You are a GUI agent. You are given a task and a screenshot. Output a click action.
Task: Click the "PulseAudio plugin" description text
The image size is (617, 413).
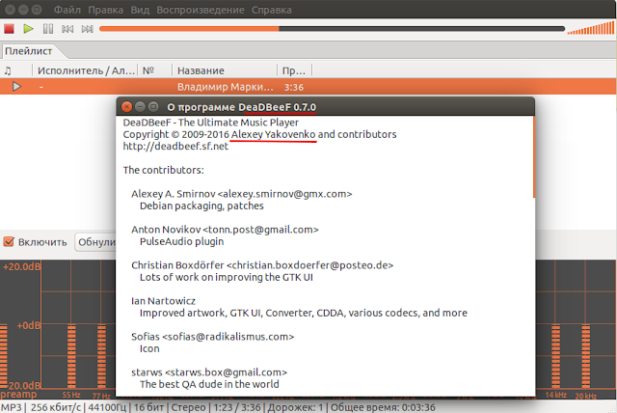[182, 241]
